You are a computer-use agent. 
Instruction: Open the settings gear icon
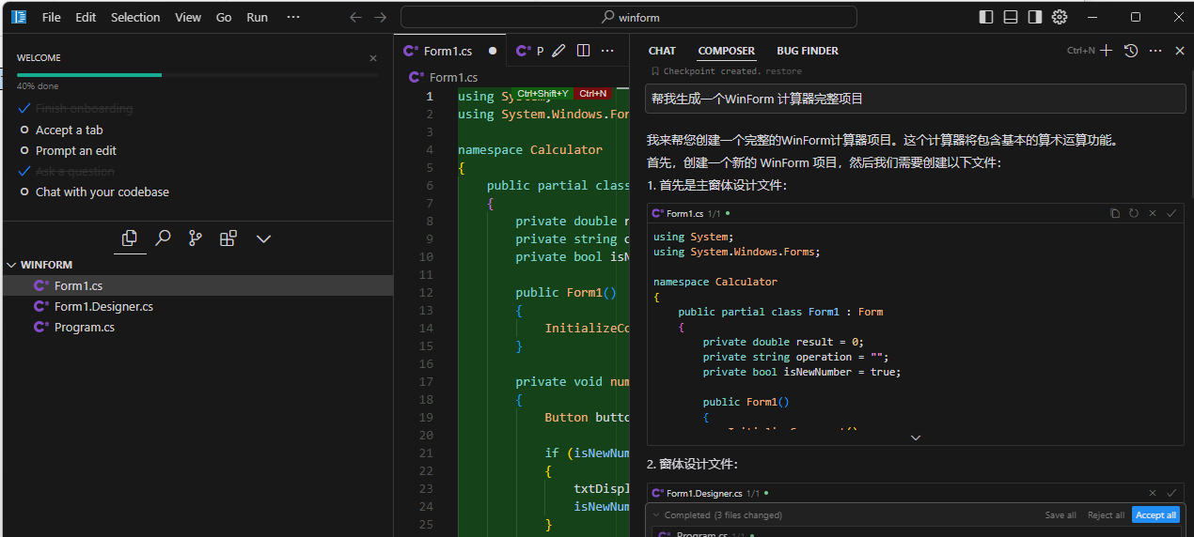click(1060, 17)
